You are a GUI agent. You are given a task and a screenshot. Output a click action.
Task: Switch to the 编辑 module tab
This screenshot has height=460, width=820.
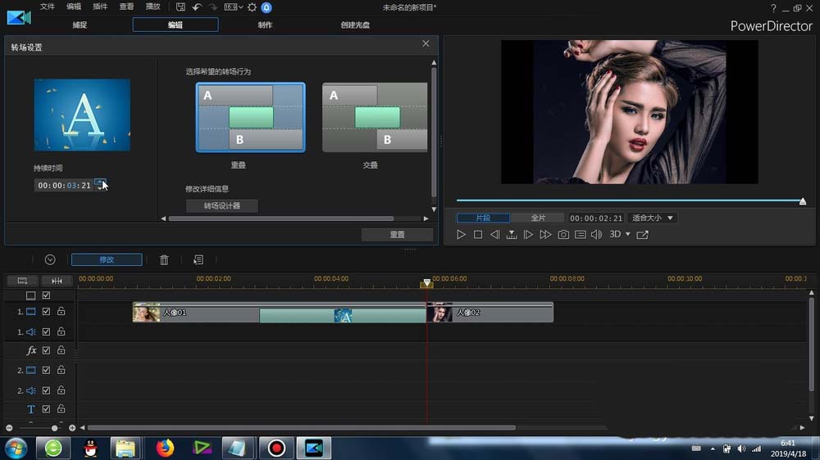[175, 25]
